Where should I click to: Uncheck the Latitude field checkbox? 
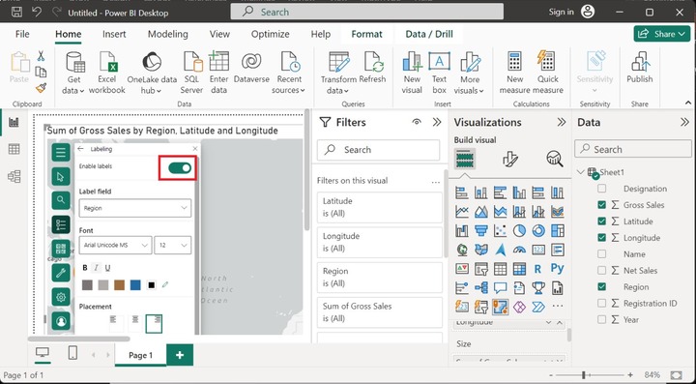click(601, 222)
